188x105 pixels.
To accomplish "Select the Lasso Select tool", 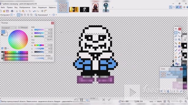I will (176, 36).
